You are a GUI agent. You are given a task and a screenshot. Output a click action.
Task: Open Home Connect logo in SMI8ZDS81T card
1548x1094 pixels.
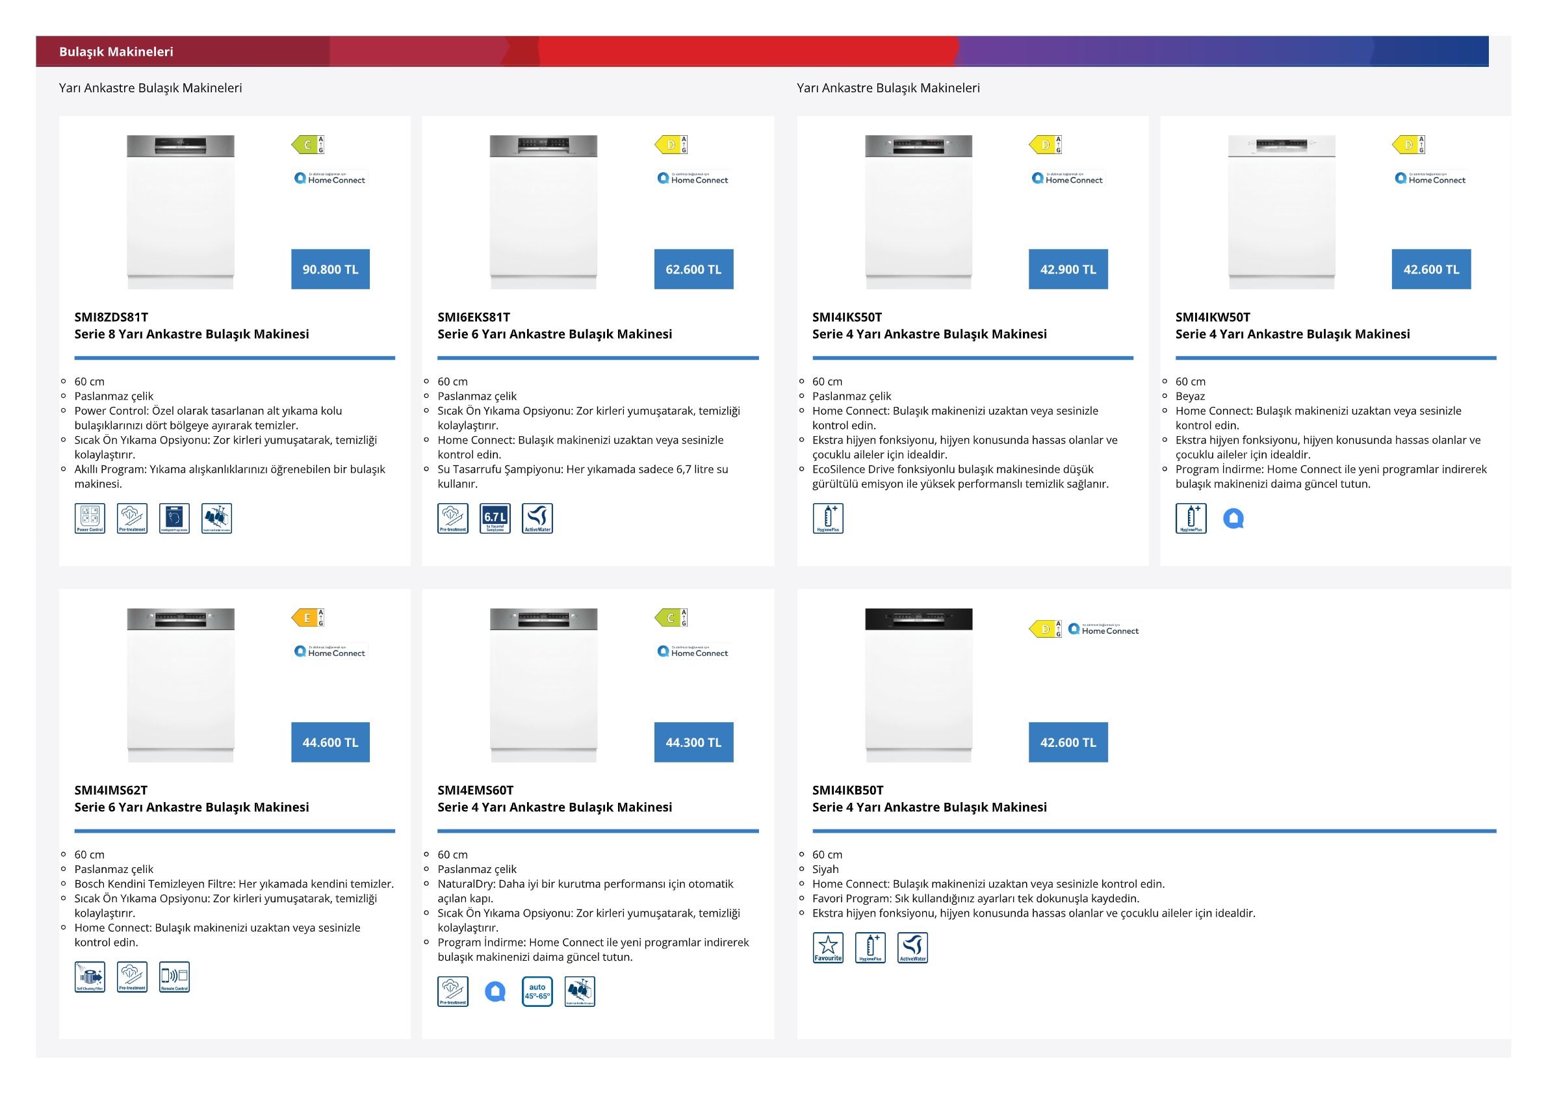[x=329, y=178]
